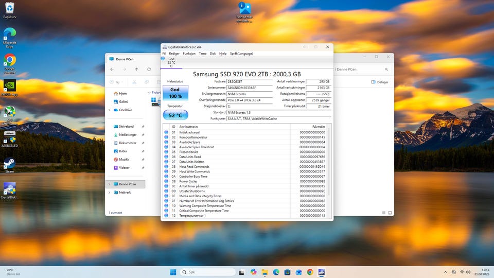Screen dimensions: 494x278
Task: Click the Ny button in Explorer toolbar
Action: (117, 82)
